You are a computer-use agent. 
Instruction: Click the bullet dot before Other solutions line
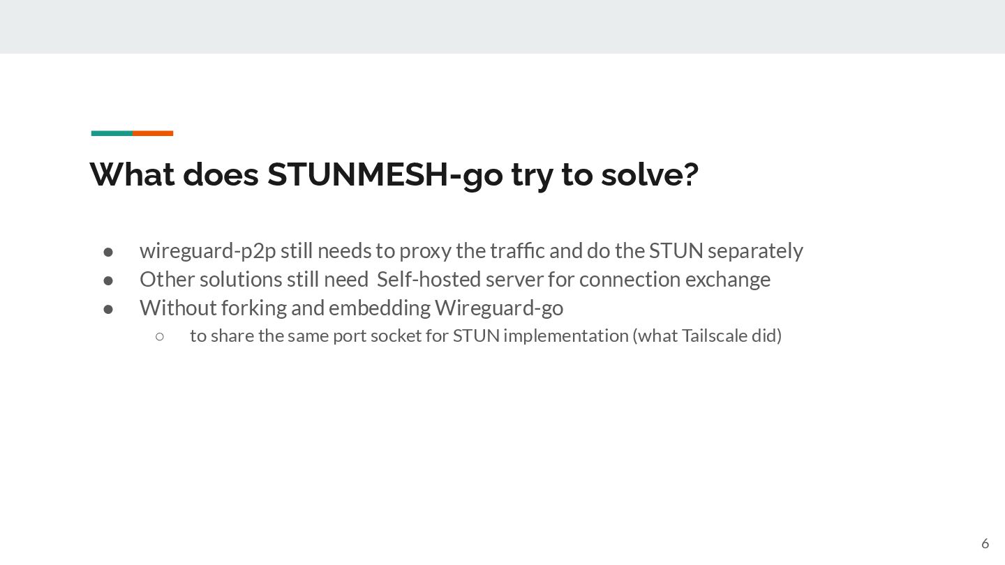click(108, 280)
